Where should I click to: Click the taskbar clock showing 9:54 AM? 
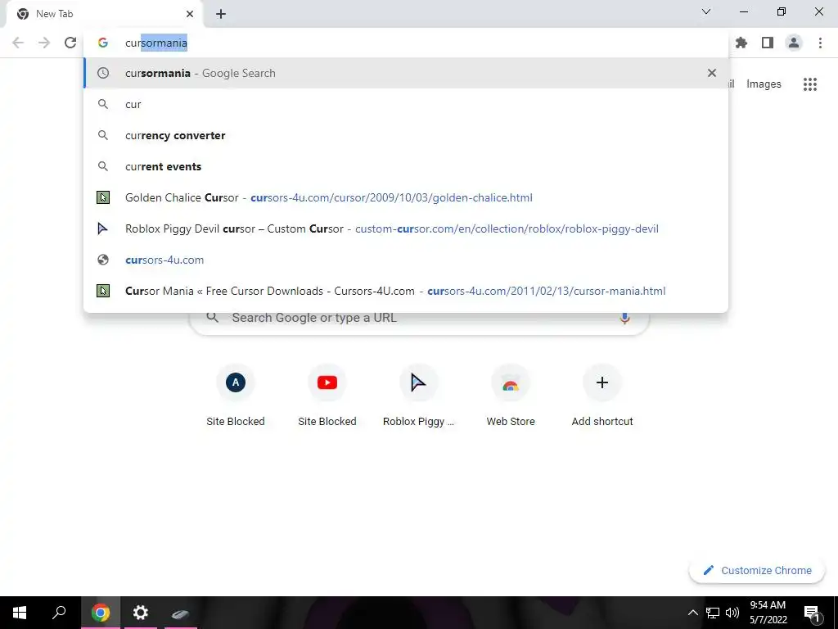point(768,613)
